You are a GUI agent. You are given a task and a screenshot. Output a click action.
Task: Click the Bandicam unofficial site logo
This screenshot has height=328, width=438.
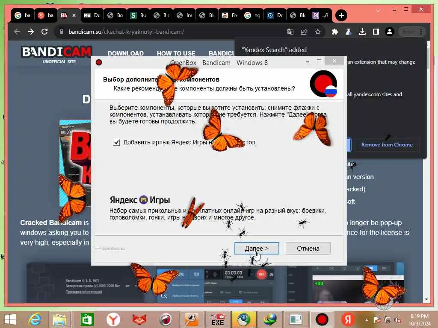[x=57, y=55]
